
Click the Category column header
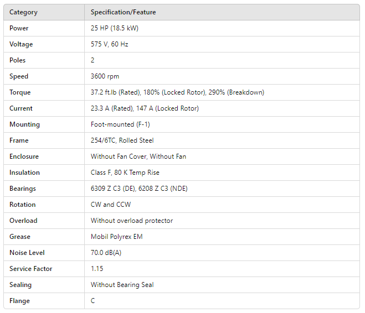click(24, 12)
